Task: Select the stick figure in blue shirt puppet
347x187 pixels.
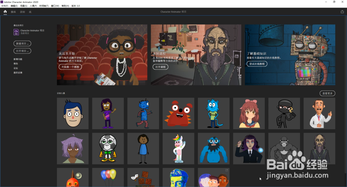Action: pos(143,148)
